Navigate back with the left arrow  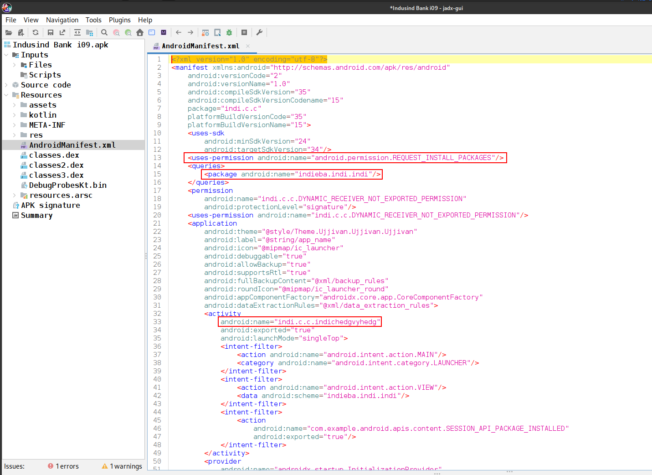point(179,32)
